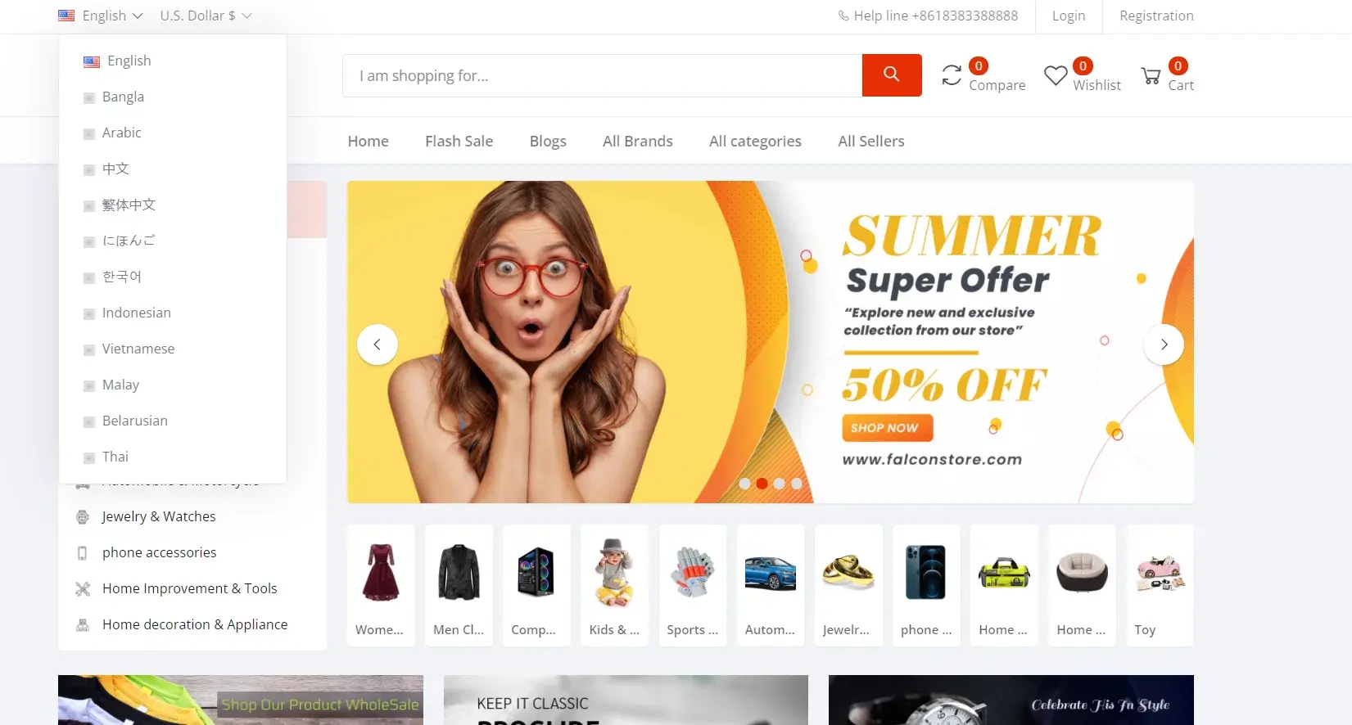Screen dimensions: 1352x725
Task: Click the red search magnifier button
Action: (x=892, y=75)
